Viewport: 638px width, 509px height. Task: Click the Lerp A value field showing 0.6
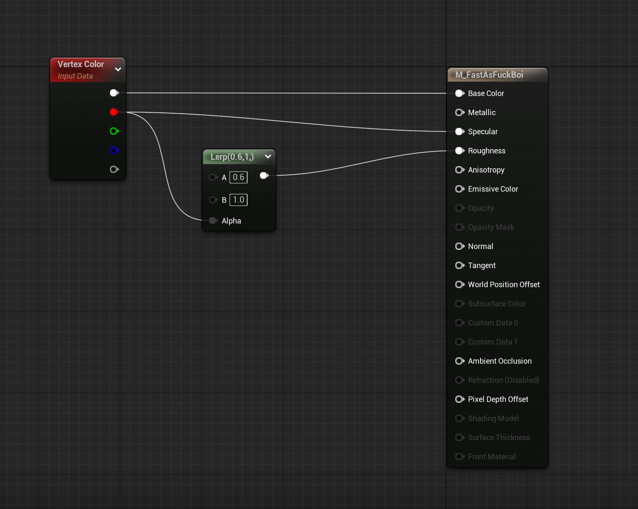point(238,177)
